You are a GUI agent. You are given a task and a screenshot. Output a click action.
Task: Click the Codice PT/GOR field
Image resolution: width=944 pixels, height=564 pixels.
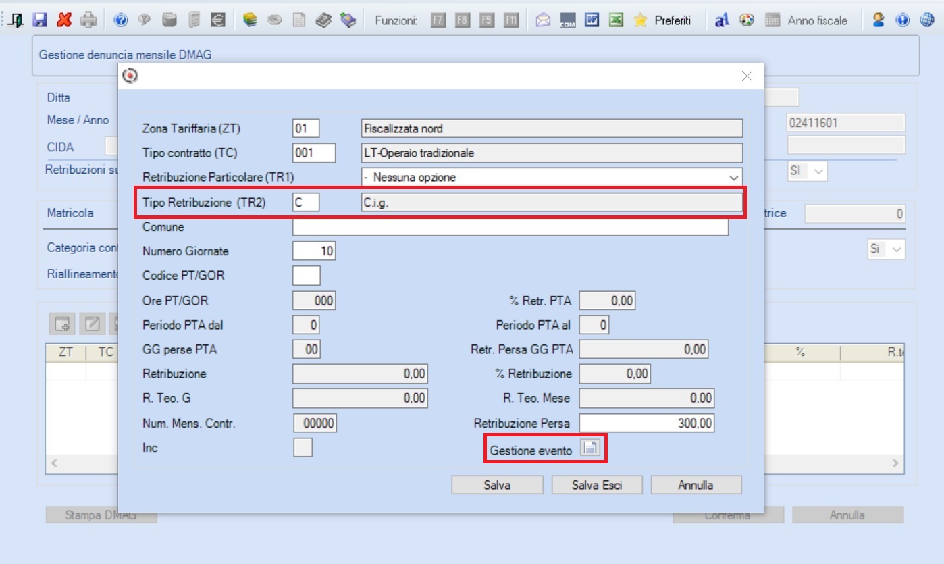(307, 276)
